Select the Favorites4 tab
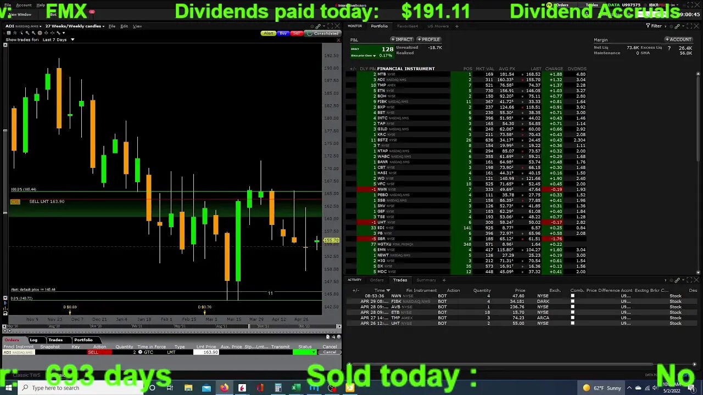 tap(408, 26)
